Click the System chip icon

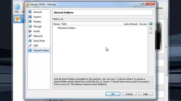coord(30,17)
